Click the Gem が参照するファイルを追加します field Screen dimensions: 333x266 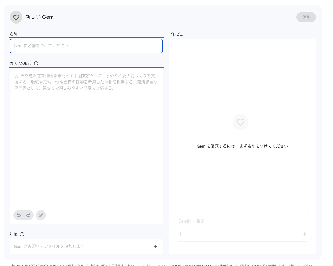point(86,247)
